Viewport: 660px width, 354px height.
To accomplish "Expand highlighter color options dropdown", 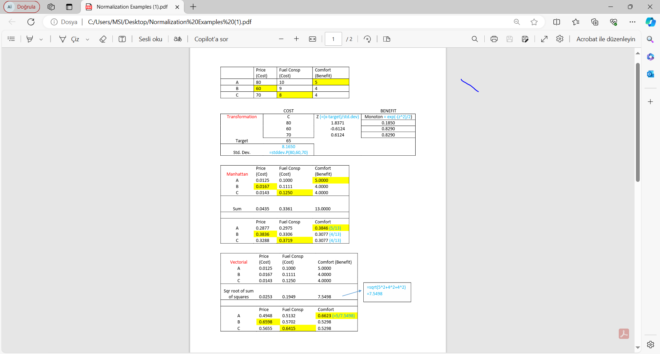I will [x=41, y=39].
